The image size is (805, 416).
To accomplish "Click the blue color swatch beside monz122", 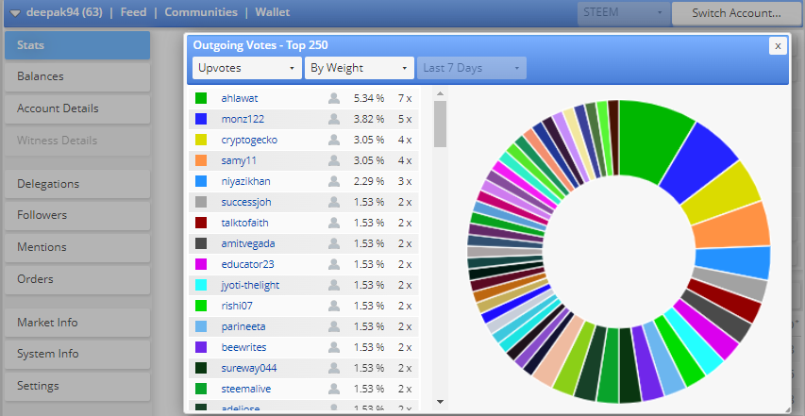I will (201, 119).
